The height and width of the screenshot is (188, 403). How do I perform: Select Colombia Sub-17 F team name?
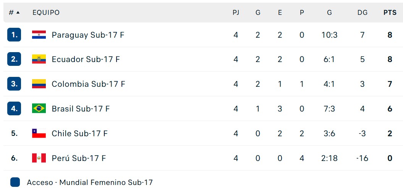point(88,84)
